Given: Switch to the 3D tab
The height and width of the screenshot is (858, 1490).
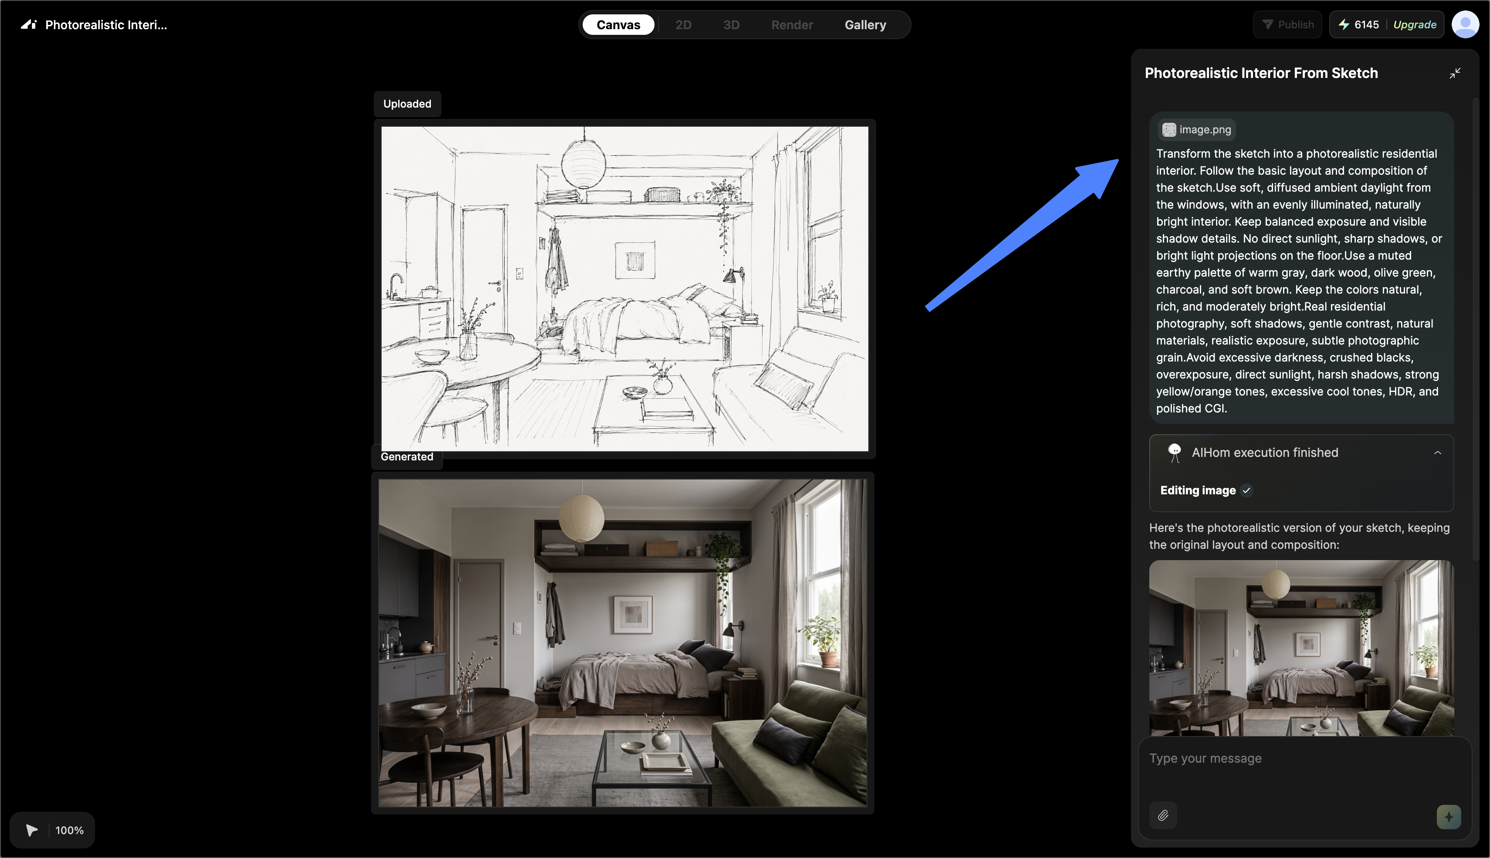Looking at the screenshot, I should (x=731, y=25).
